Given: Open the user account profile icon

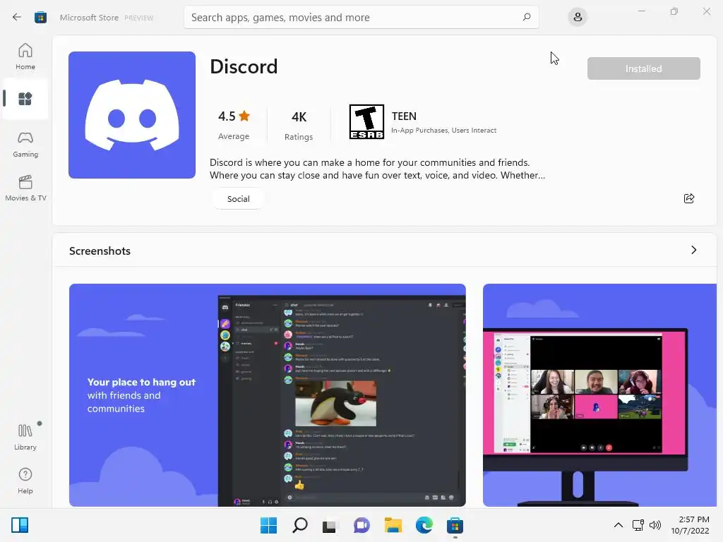Looking at the screenshot, I should 578,17.
